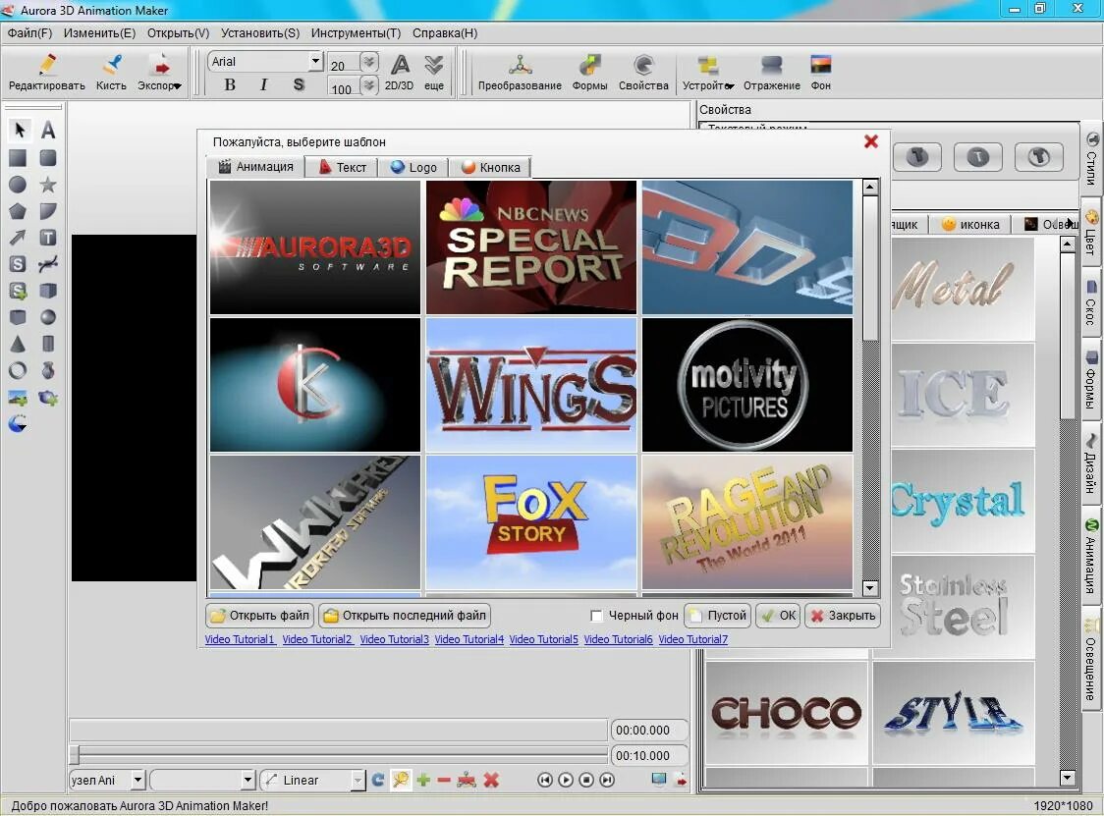Screen dimensions: 1104x816
Task: Click the refresh loop icon near Linear
Action: coord(378,780)
